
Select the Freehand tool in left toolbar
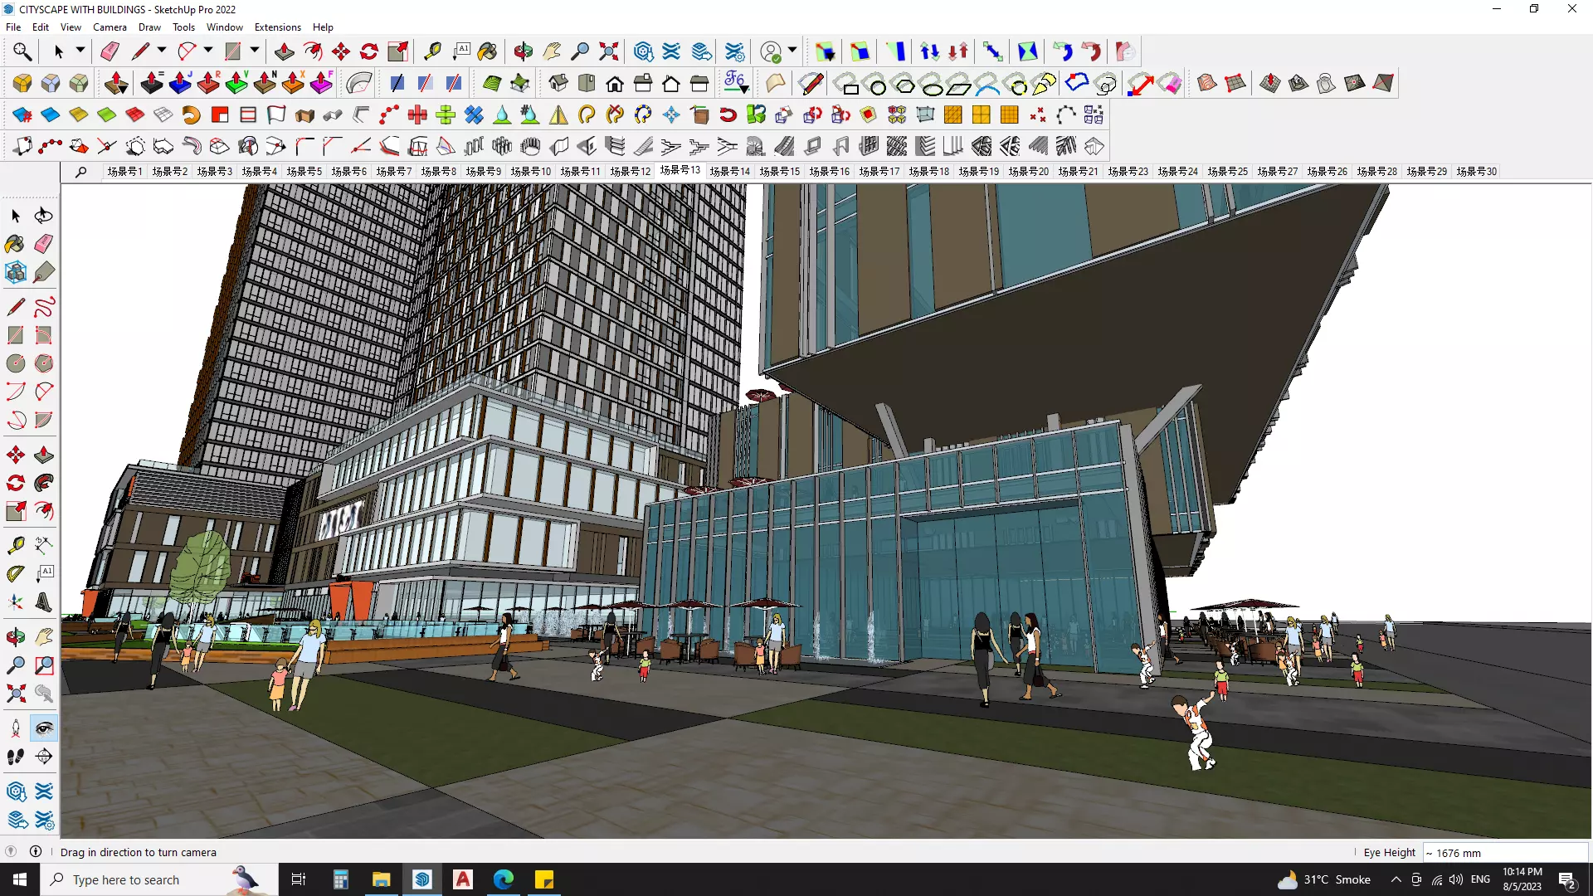pyautogui.click(x=44, y=307)
